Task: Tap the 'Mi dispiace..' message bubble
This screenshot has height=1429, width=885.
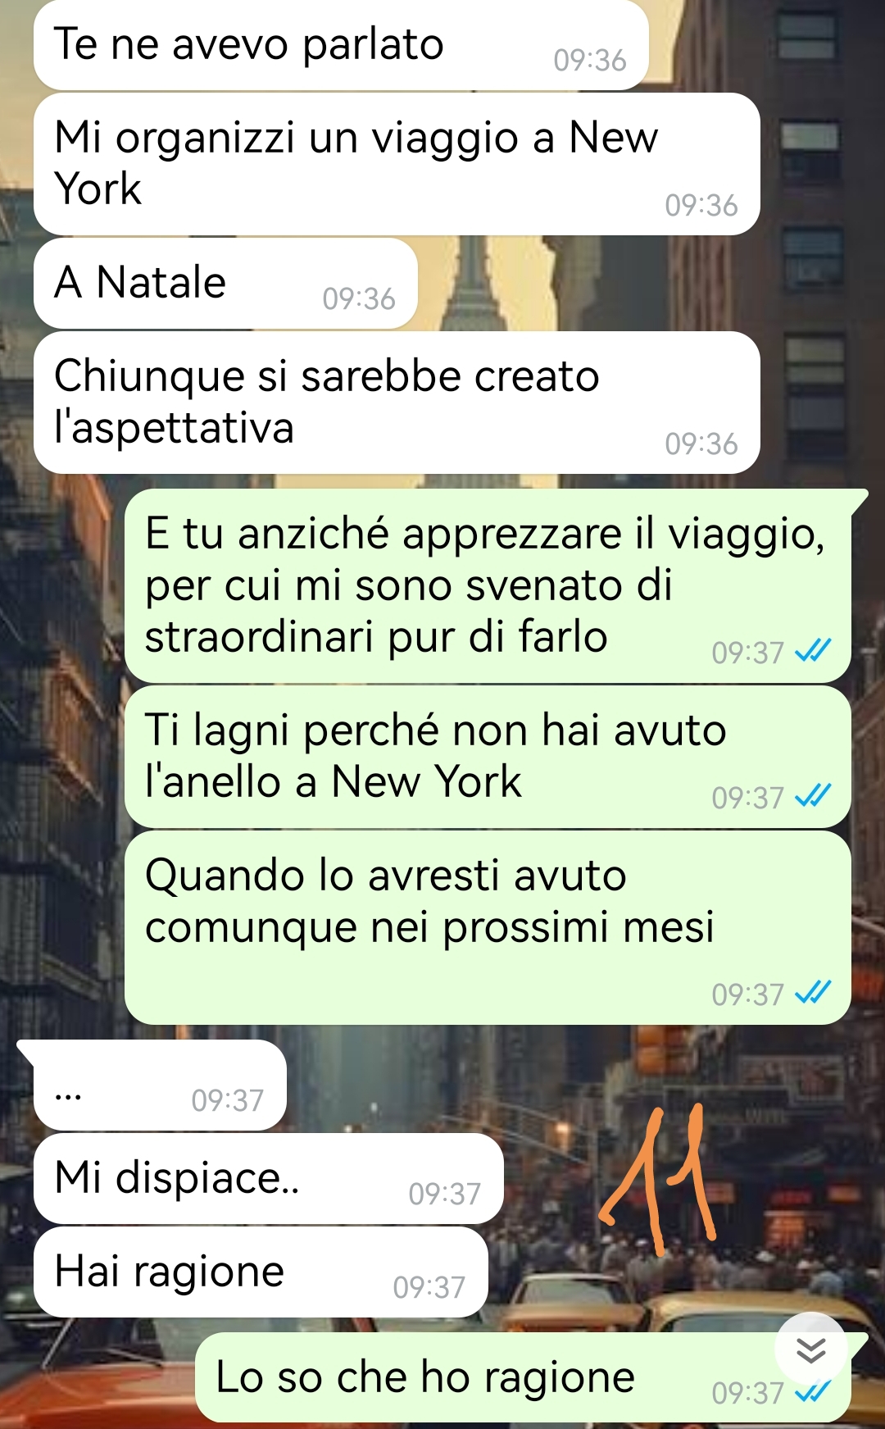Action: (x=268, y=1179)
